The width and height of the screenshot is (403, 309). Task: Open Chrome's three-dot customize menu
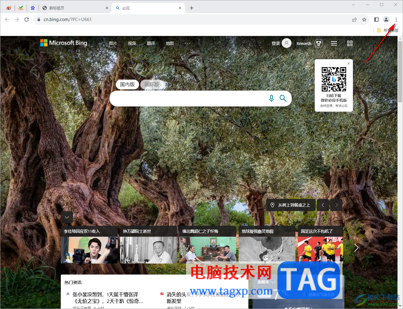[396, 19]
